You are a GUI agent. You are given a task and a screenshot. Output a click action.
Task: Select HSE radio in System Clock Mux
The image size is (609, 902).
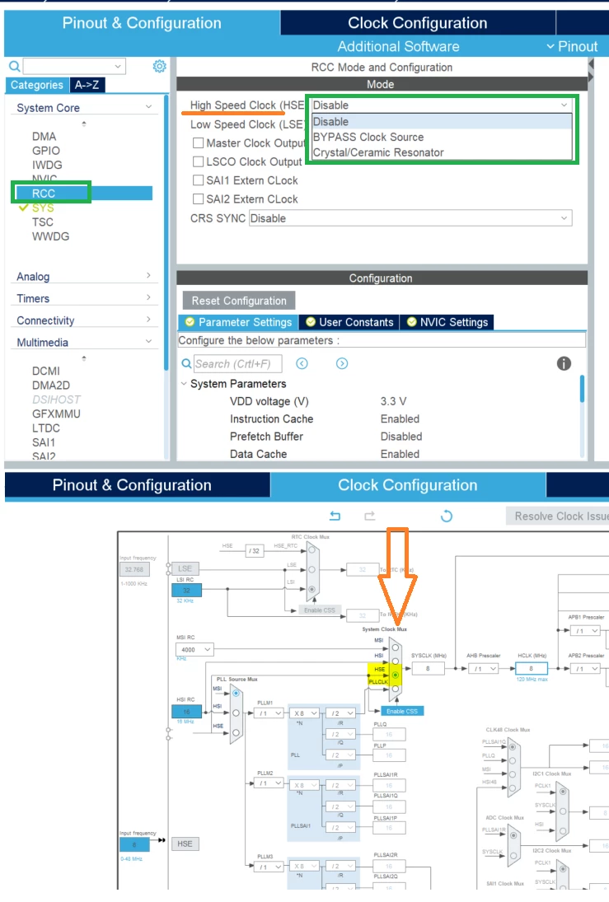pos(395,675)
